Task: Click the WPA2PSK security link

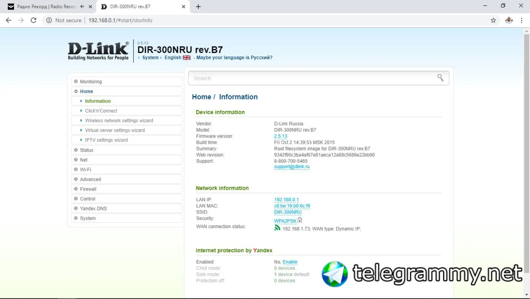Action: point(285,221)
